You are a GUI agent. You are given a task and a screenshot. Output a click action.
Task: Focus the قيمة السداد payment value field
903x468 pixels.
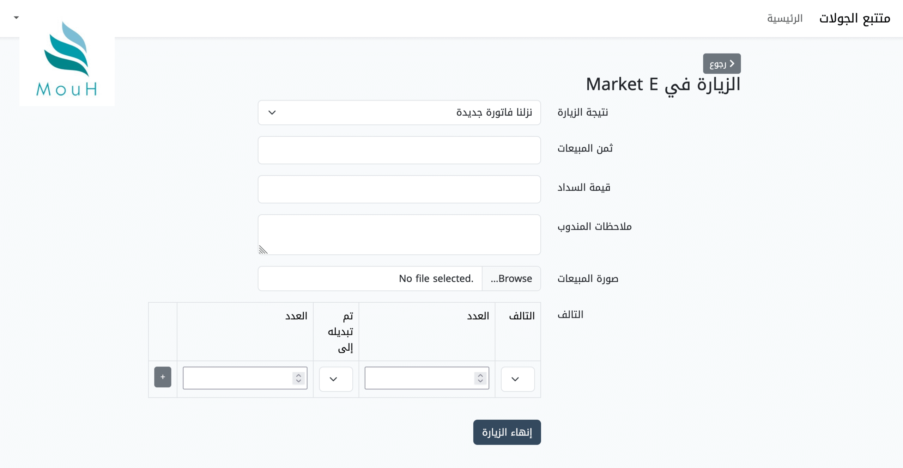tap(399, 189)
